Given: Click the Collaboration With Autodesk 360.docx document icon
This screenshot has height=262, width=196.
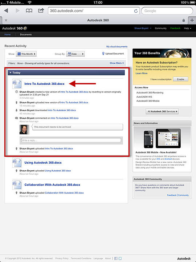Looking at the screenshot, I should [x=17, y=184].
